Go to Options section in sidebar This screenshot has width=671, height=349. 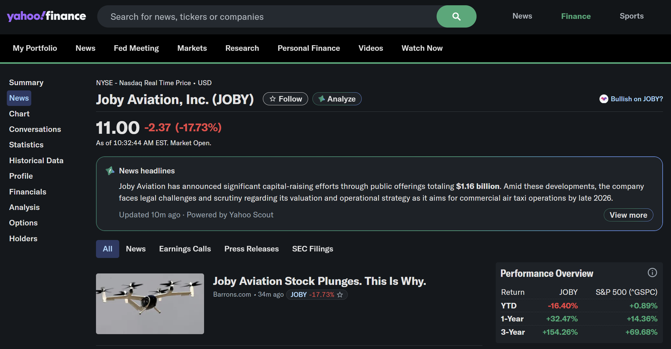pyautogui.click(x=23, y=223)
